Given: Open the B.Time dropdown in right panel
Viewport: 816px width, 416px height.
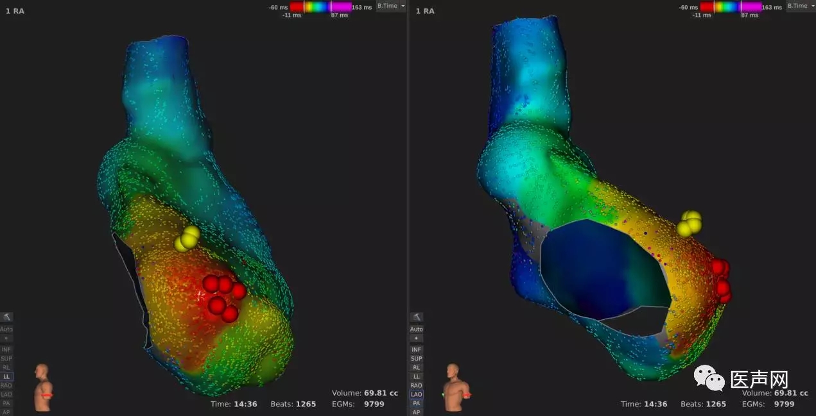Looking at the screenshot, I should [801, 6].
